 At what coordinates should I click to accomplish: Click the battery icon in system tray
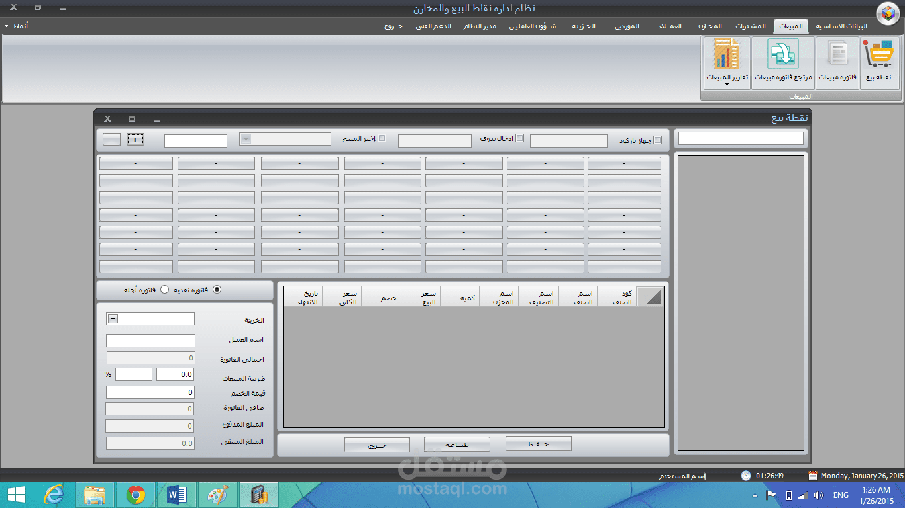[x=788, y=495]
